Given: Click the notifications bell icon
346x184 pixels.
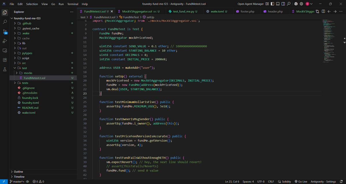Looking at the screenshot, I should (342, 181).
